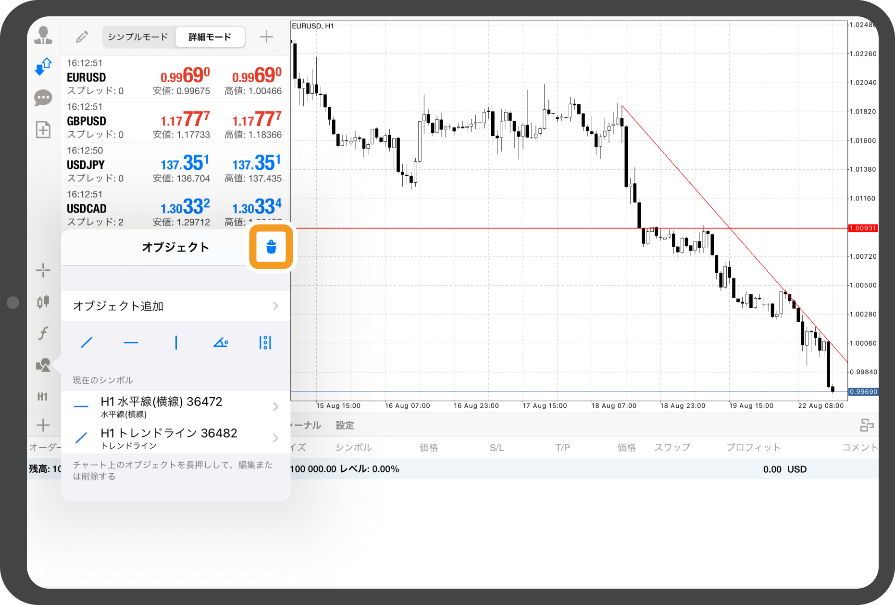This screenshot has height=605, width=895.
Task: Tap the 0.00 USD profit value
Action: (x=785, y=469)
